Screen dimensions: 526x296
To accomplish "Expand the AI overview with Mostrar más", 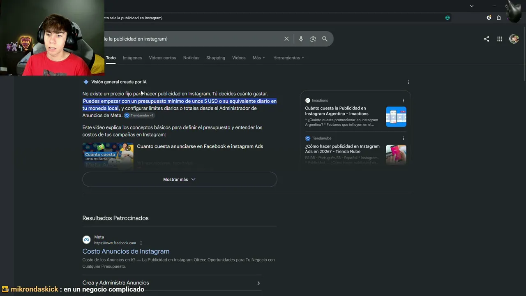I will tap(180, 179).
